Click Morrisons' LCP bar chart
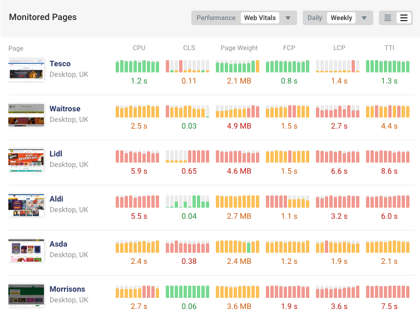 pos(338,291)
